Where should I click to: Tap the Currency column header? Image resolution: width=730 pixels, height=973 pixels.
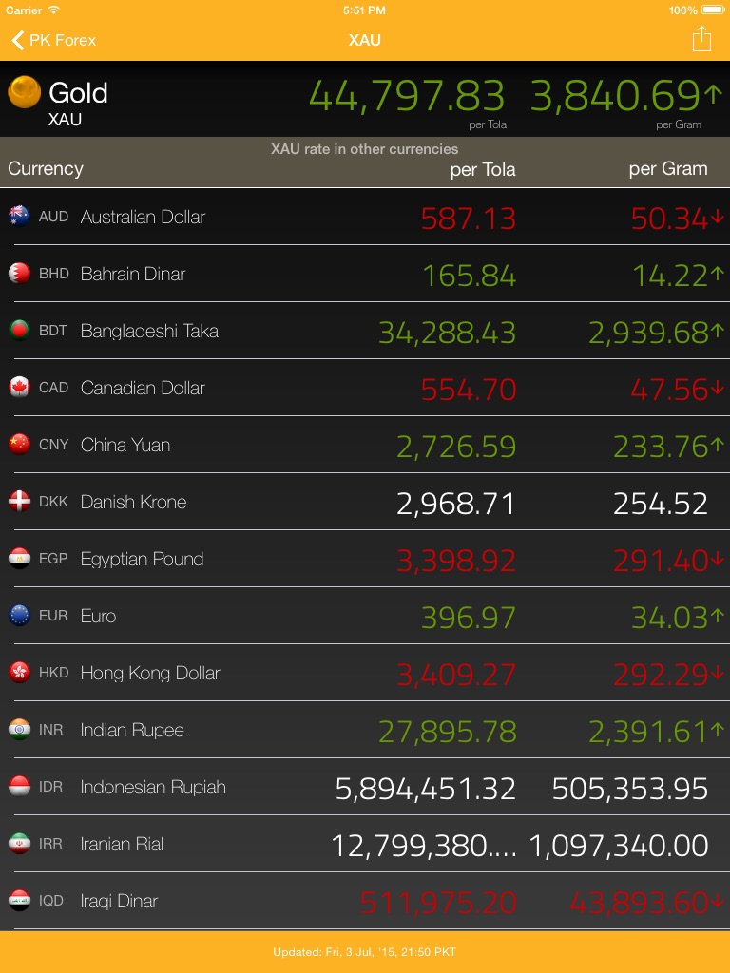46,169
